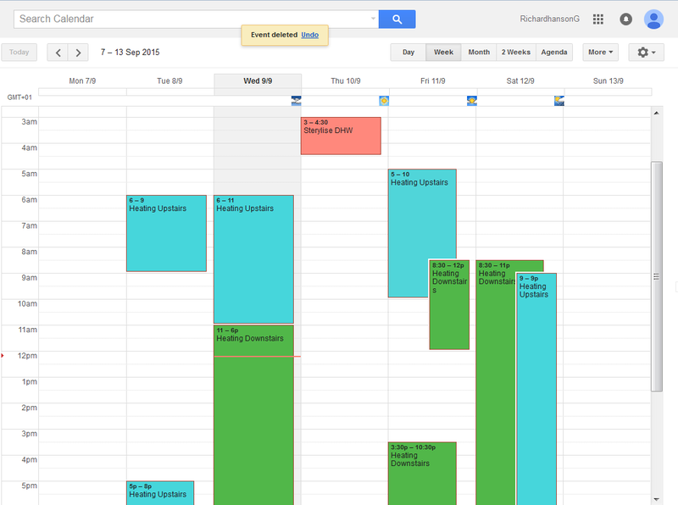Click the scrollbar up arrow

click(656, 113)
